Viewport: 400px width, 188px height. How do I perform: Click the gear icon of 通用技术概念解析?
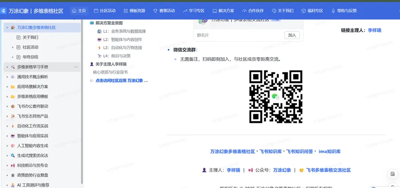pyautogui.click(x=13, y=77)
